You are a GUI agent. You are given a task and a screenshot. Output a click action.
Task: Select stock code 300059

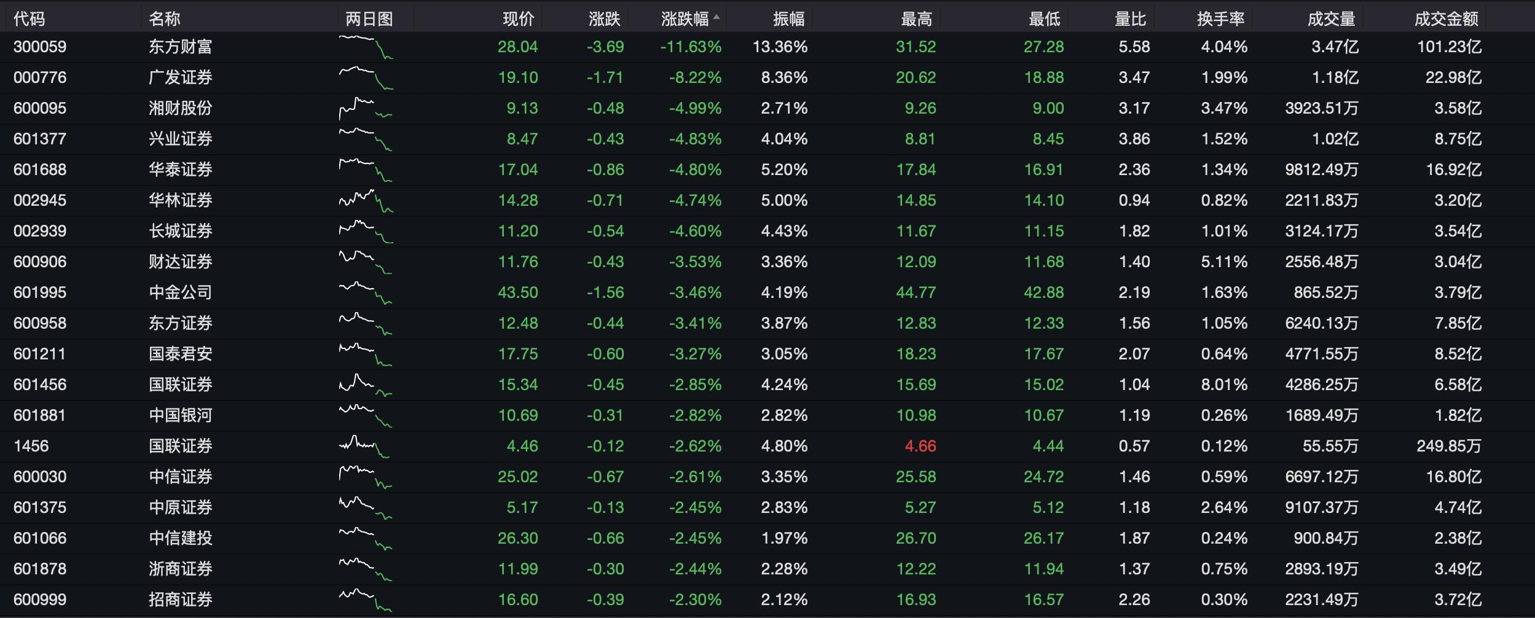pyautogui.click(x=40, y=47)
